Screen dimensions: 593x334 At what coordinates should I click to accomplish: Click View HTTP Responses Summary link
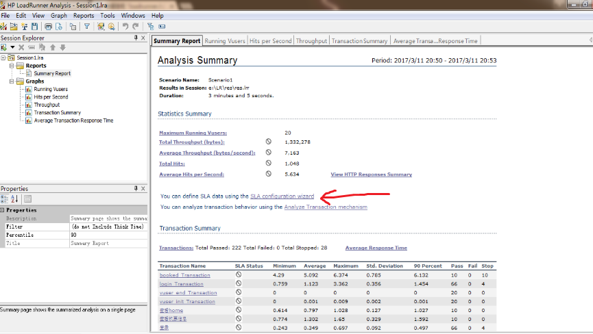click(x=372, y=175)
